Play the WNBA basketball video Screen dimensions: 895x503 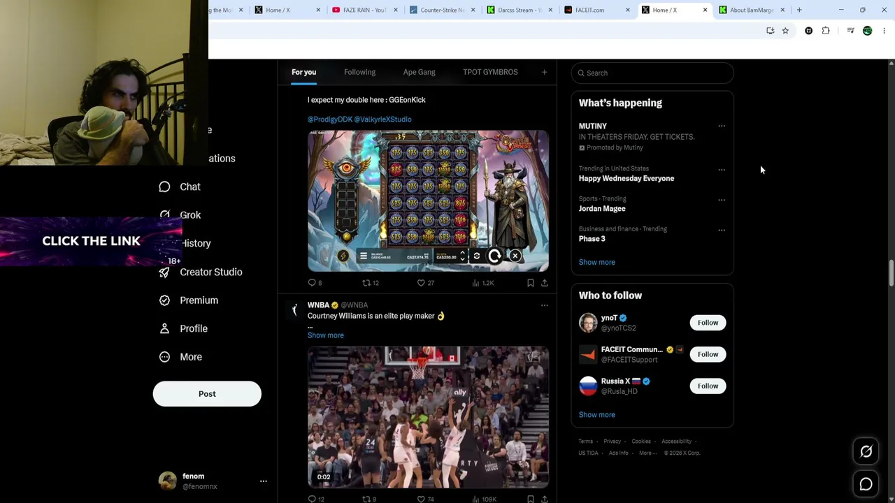pos(428,417)
